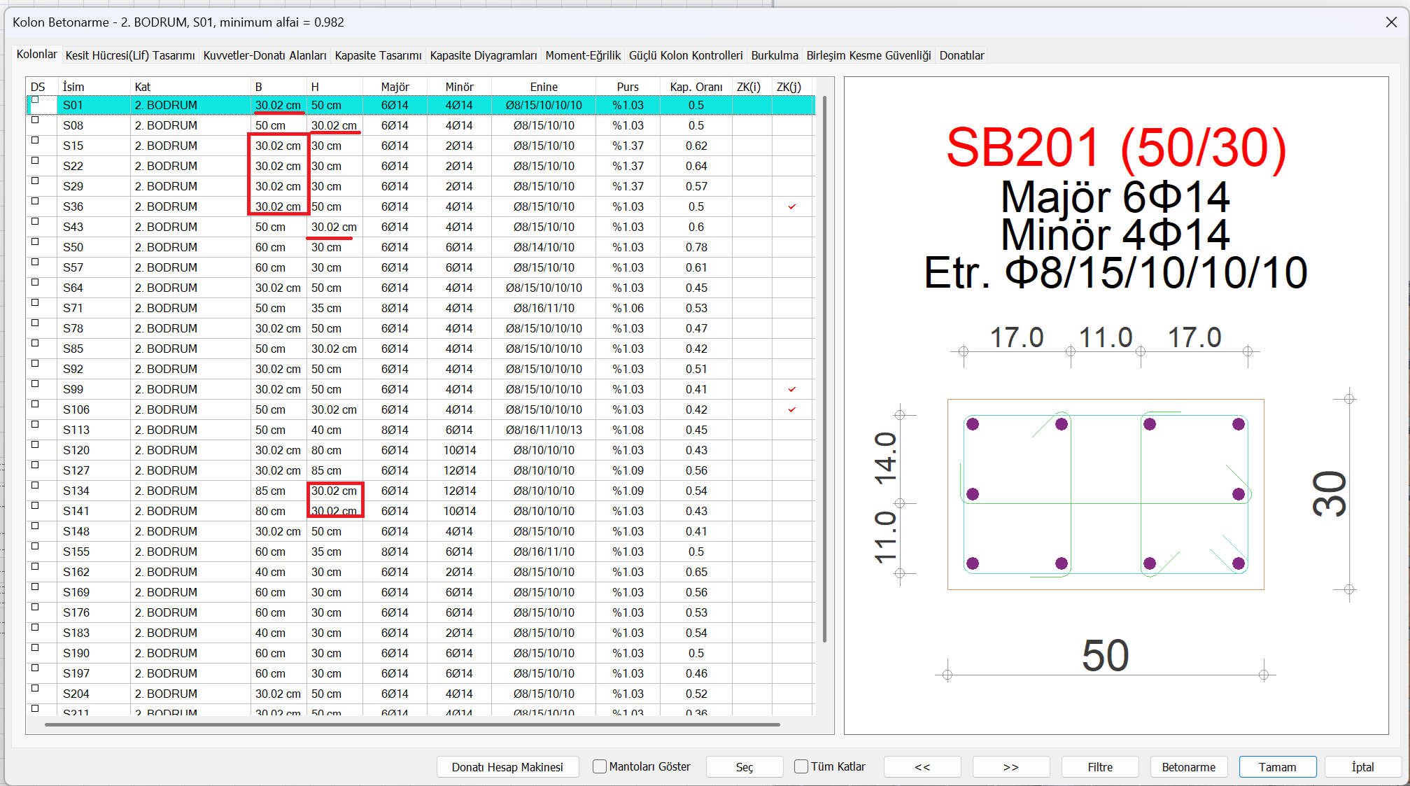1410x786 pixels.
Task: Close the Kolon Betonarme dialog
Action: point(1391,22)
